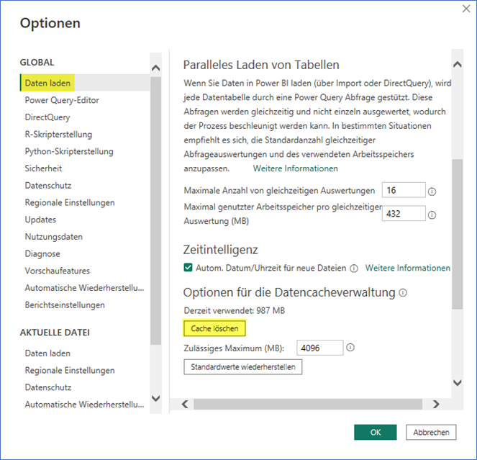The image size is (477, 460).
Task: Click info icon beside Arbeitsspeicher 432 field
Action: click(432, 215)
